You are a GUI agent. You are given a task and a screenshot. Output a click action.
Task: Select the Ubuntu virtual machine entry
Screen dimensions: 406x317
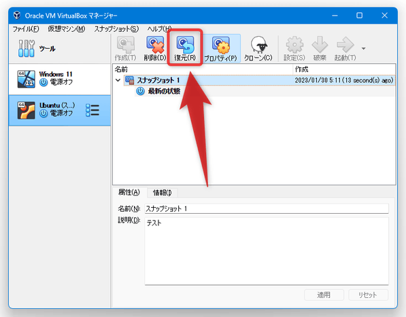coord(60,111)
